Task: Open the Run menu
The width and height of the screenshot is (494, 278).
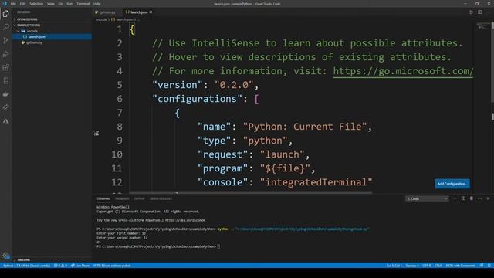Action: coord(69,4)
